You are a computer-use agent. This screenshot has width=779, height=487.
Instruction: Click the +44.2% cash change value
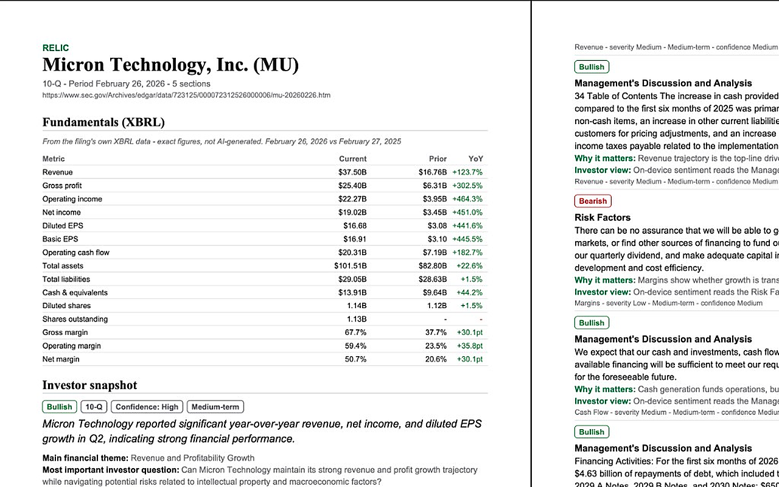[x=469, y=293]
